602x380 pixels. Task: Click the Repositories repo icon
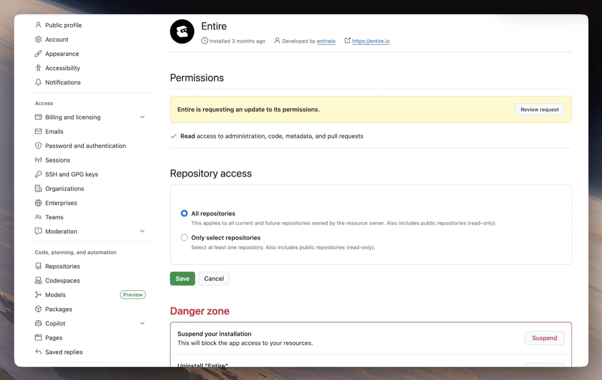pyautogui.click(x=39, y=266)
